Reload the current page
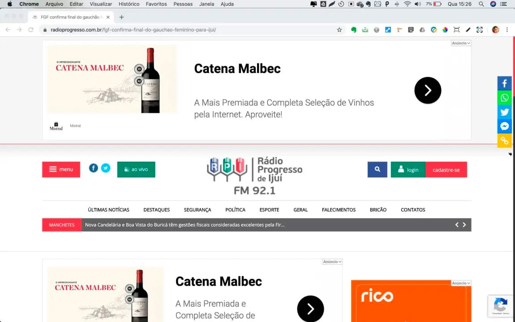Image resolution: width=515 pixels, height=322 pixels. coord(31,30)
